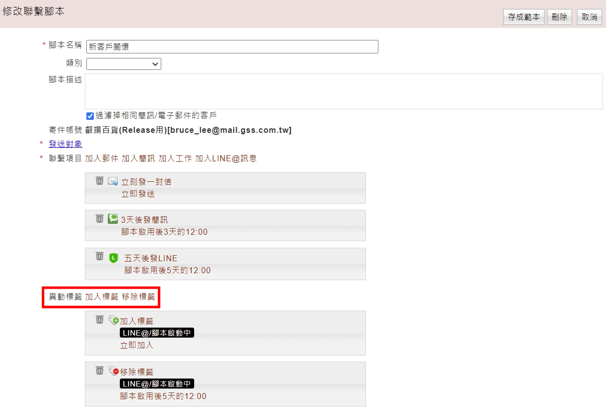Click 加入工作 to add a task
The image size is (606, 415).
tap(175, 158)
